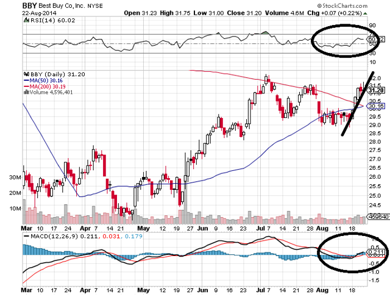This screenshot has width=390, height=295.
Task: Click the Open 31.23 value
Action: [x=140, y=13]
